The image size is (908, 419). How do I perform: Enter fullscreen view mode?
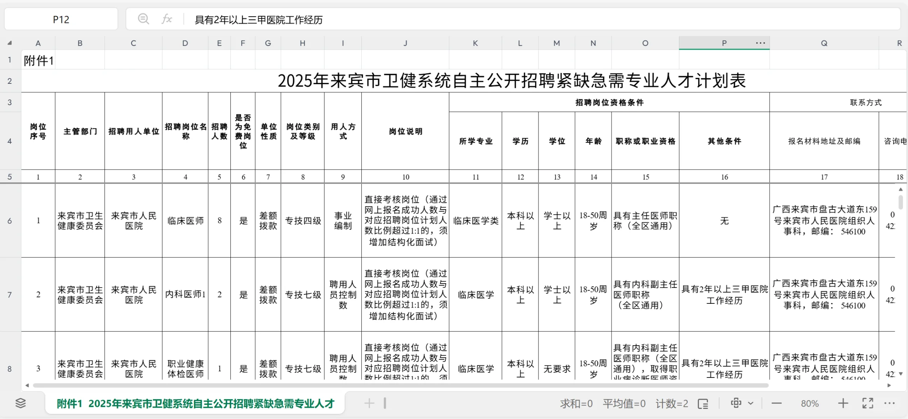coord(868,403)
